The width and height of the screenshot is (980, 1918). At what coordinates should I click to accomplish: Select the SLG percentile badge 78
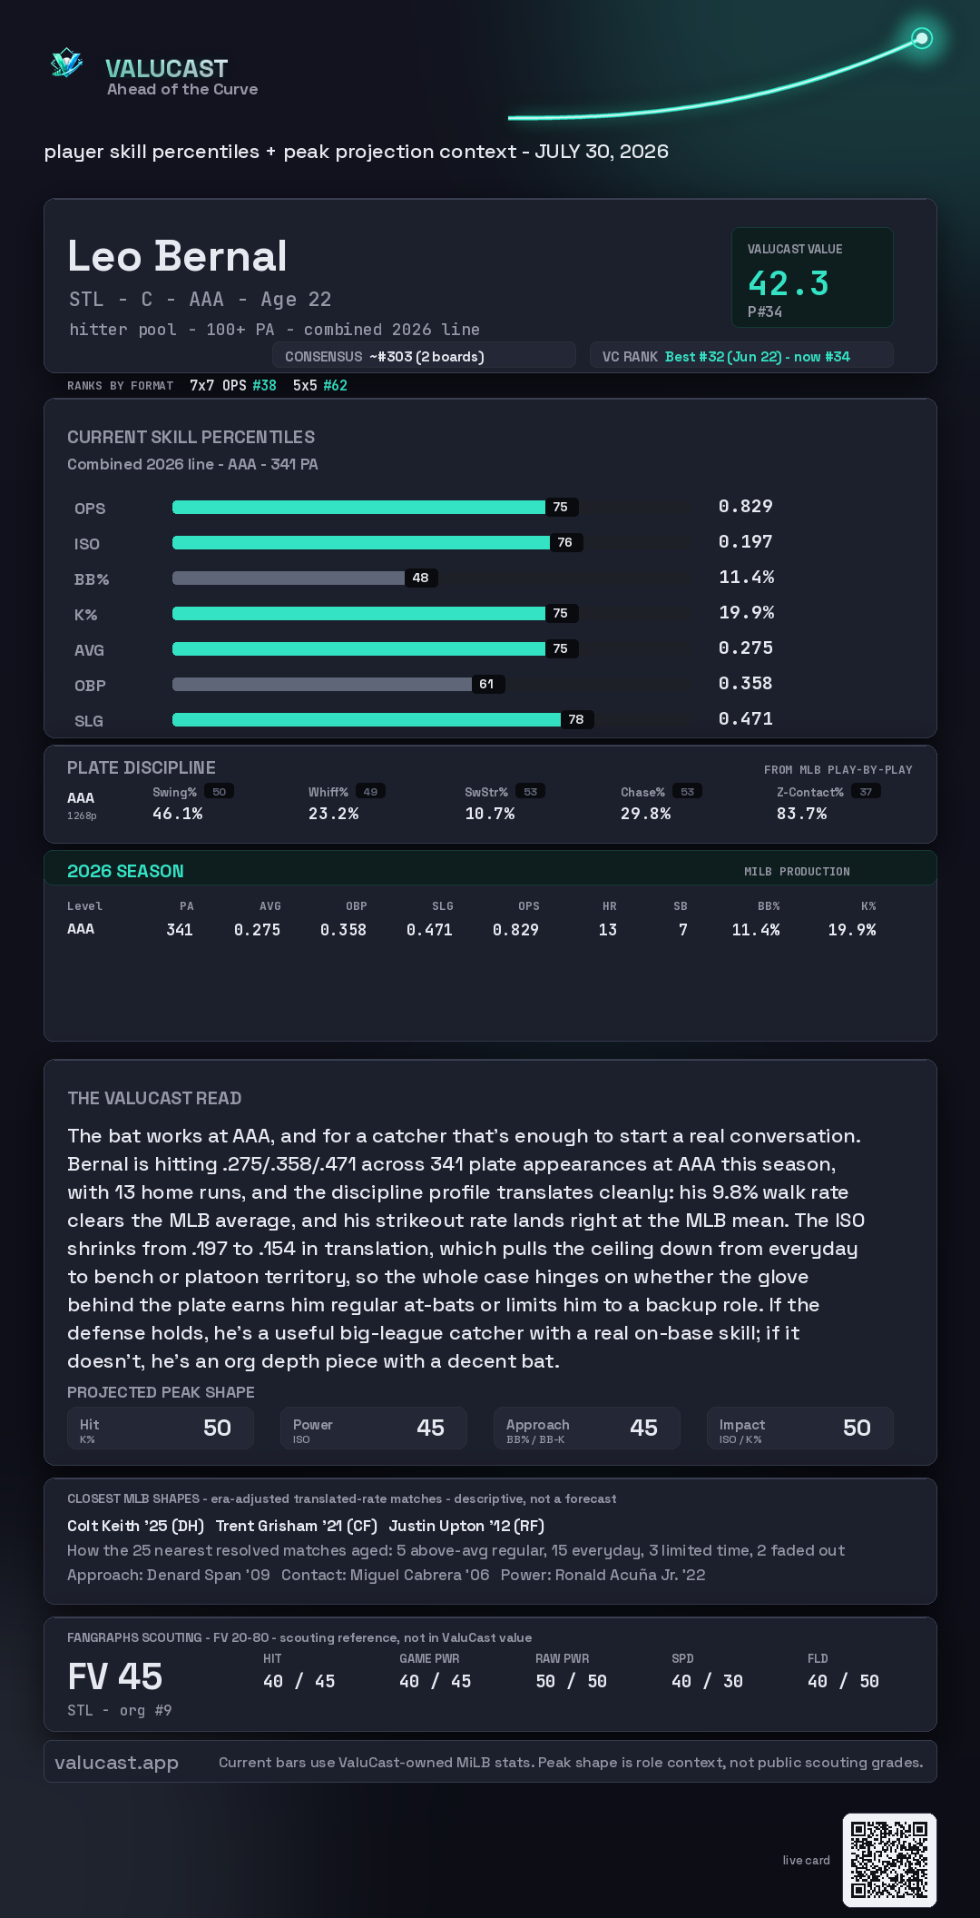[x=576, y=719]
